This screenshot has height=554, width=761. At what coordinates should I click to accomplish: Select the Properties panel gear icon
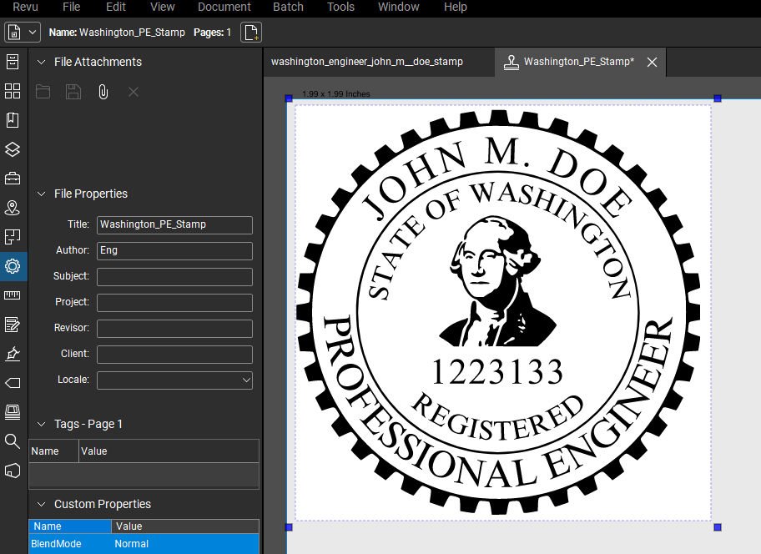click(13, 266)
